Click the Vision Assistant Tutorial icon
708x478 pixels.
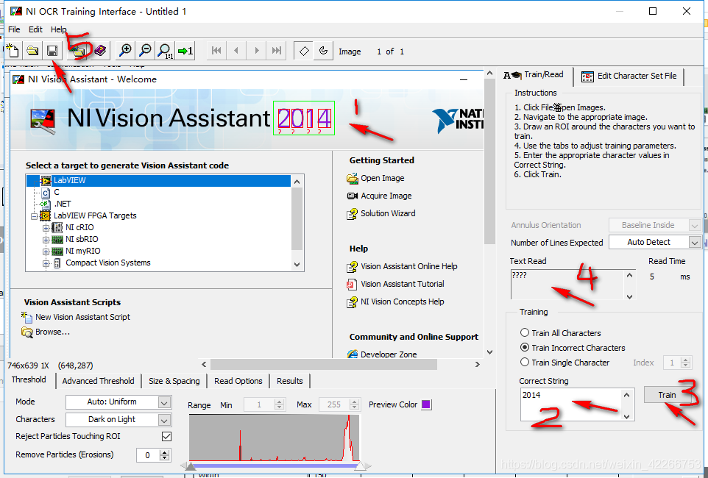pyautogui.click(x=352, y=285)
